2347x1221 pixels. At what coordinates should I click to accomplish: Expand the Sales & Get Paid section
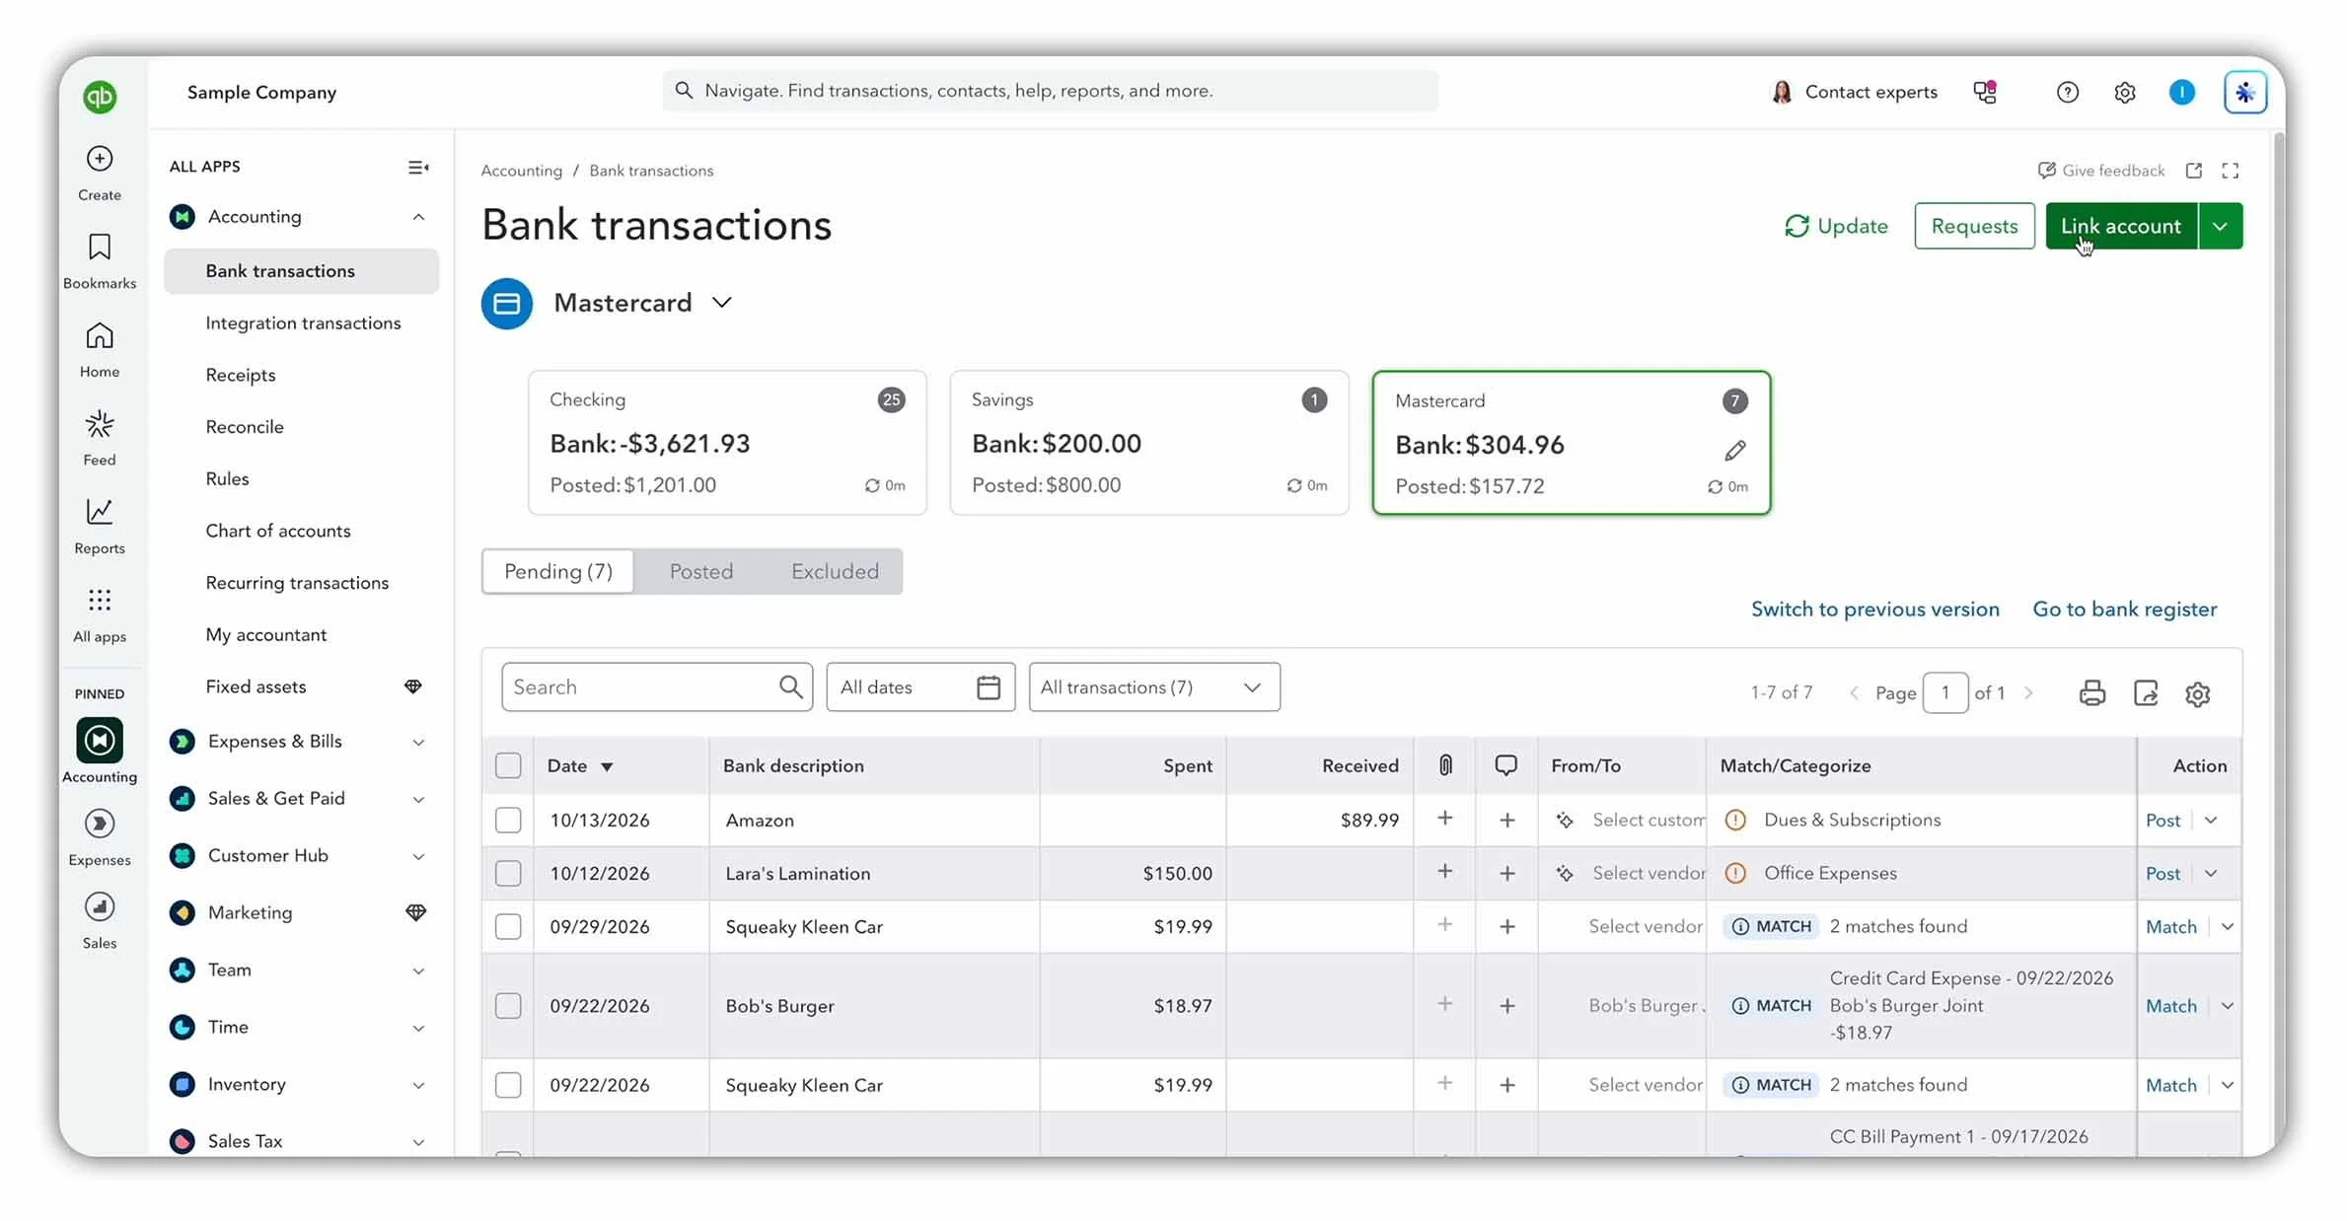coord(418,799)
